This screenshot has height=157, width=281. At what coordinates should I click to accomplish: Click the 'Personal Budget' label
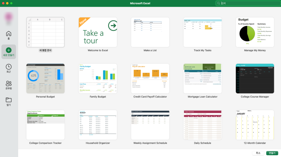tap(45, 97)
